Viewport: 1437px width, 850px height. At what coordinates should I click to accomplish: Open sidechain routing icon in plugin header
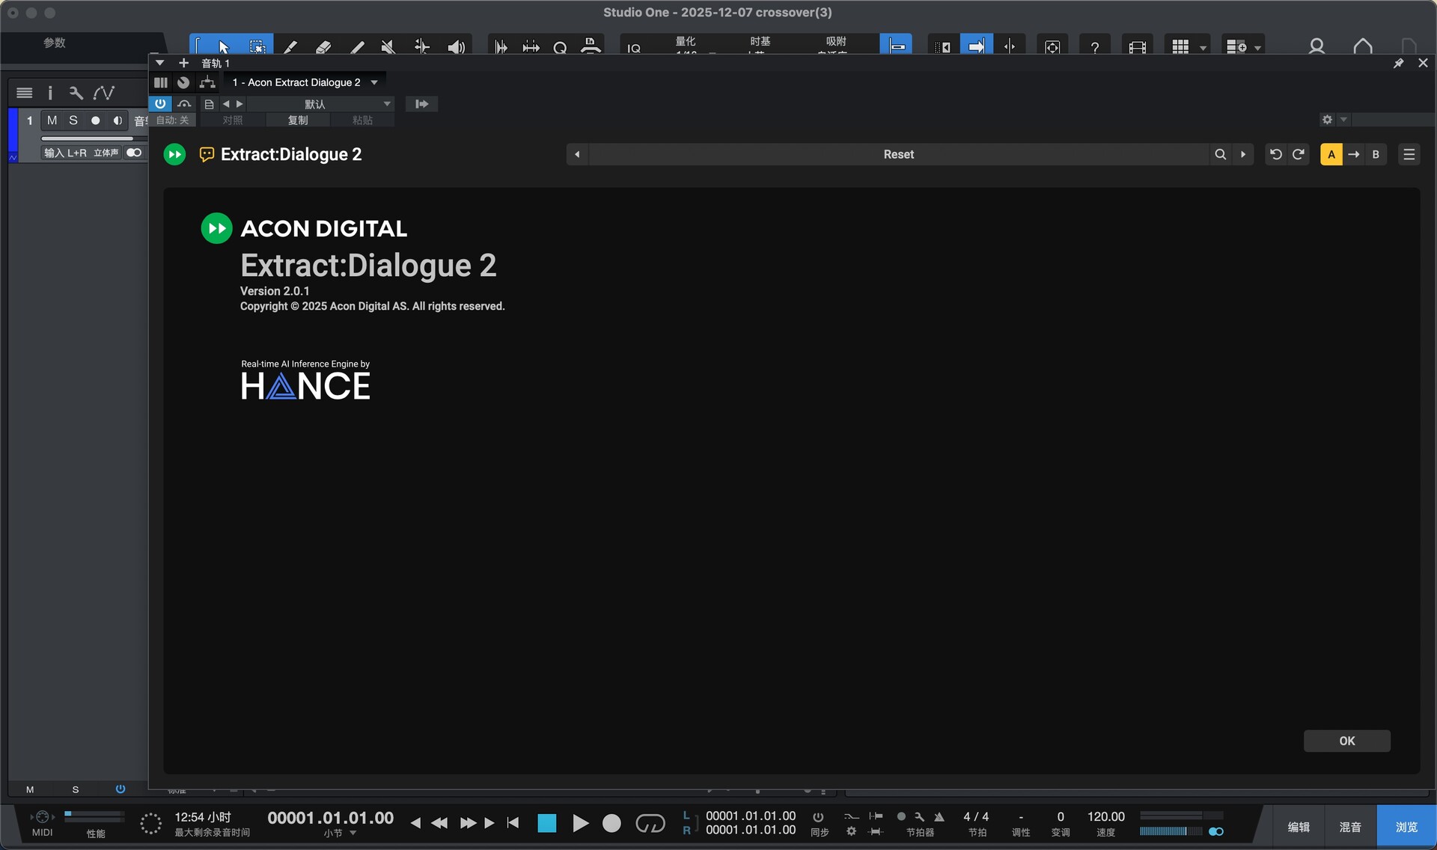[x=208, y=82]
